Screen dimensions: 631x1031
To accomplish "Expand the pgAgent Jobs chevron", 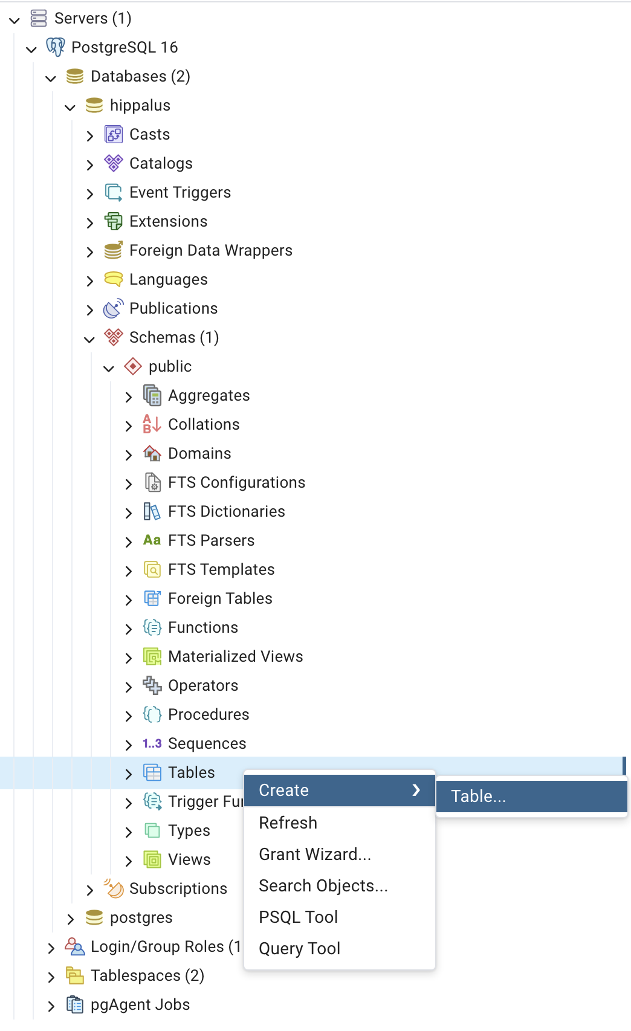I will coord(51,1006).
